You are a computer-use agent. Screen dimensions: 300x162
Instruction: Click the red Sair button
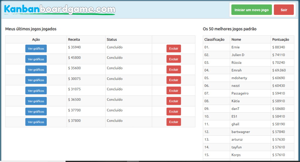pyautogui.click(x=284, y=10)
